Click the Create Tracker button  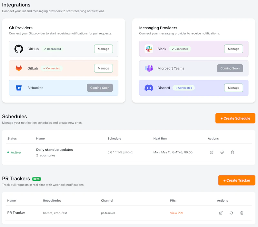237,180
